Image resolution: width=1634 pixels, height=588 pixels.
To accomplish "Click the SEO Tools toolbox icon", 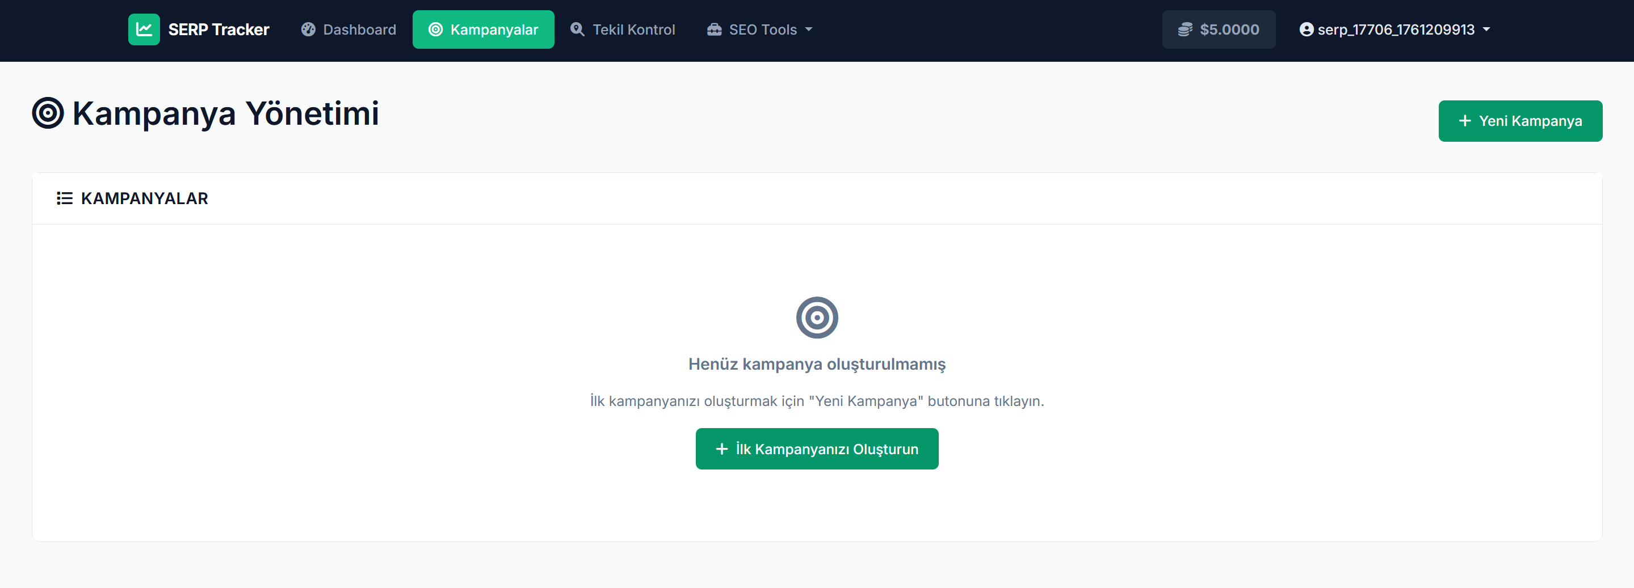I will tap(714, 30).
